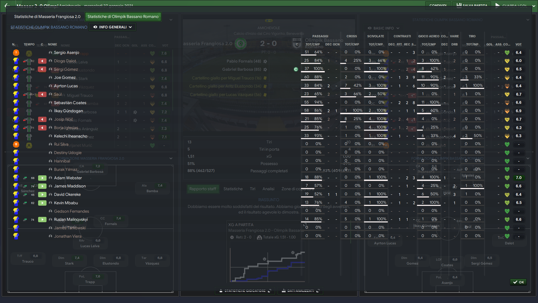Open the Analisi tab

point(269,189)
